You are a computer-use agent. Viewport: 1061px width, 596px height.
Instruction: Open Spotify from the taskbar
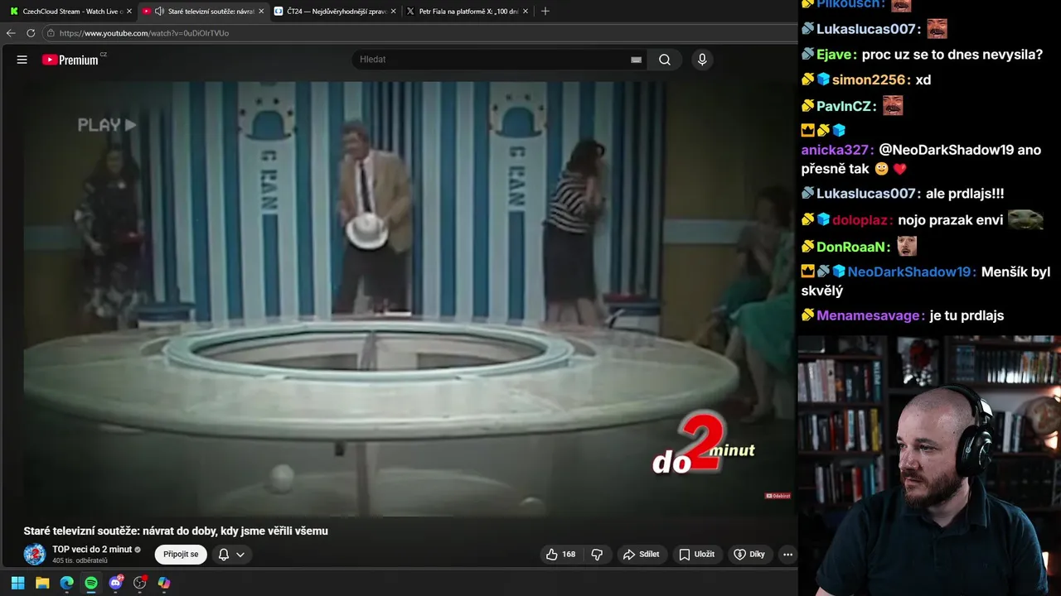(91, 583)
